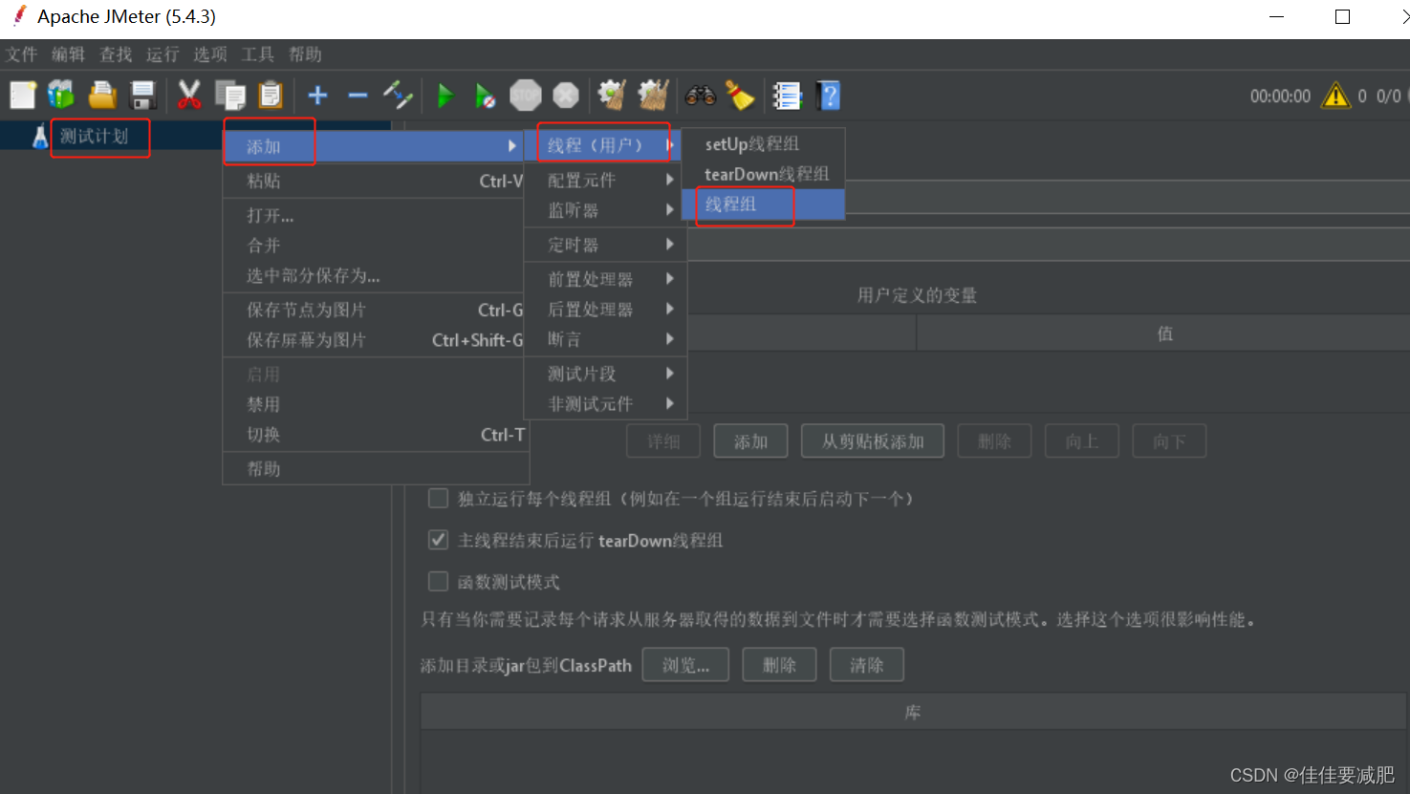Click 禁用 in the context menu

374,404
